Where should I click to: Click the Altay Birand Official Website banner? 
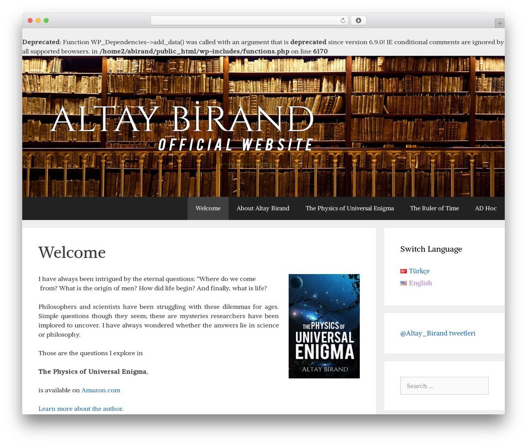263,126
